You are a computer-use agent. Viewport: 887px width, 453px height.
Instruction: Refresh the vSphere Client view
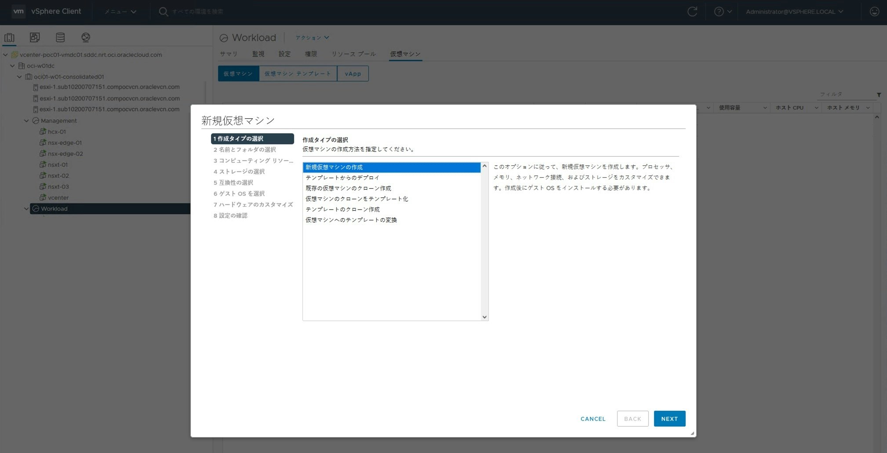pos(692,12)
